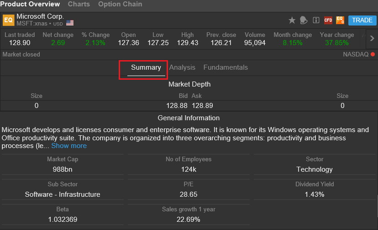
Task: Click Sector value Technology
Action: click(x=315, y=169)
